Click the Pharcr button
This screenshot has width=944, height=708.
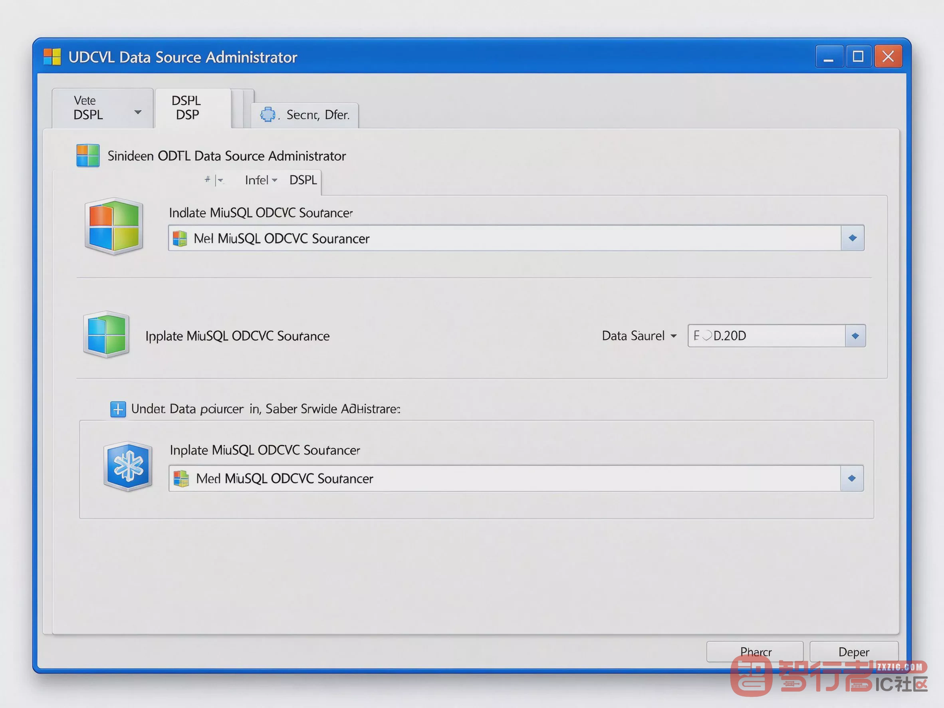pyautogui.click(x=755, y=652)
